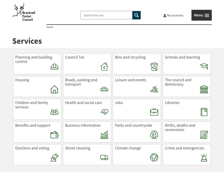Open Libraries service tile
The height and width of the screenshot is (179, 224).
(x=187, y=109)
